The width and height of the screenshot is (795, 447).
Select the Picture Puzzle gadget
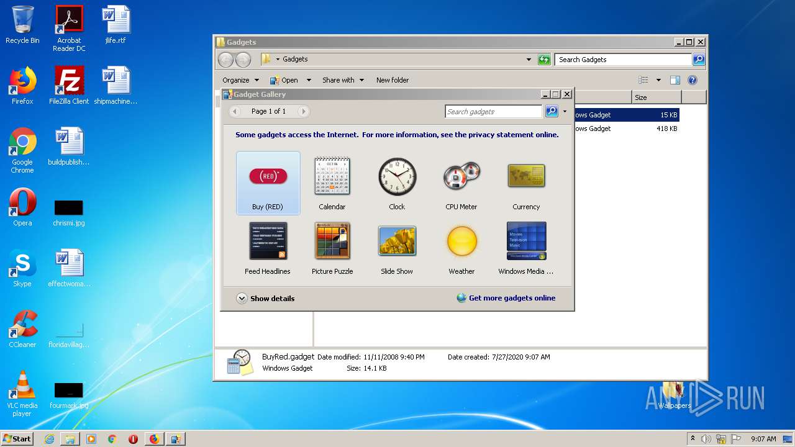point(332,248)
